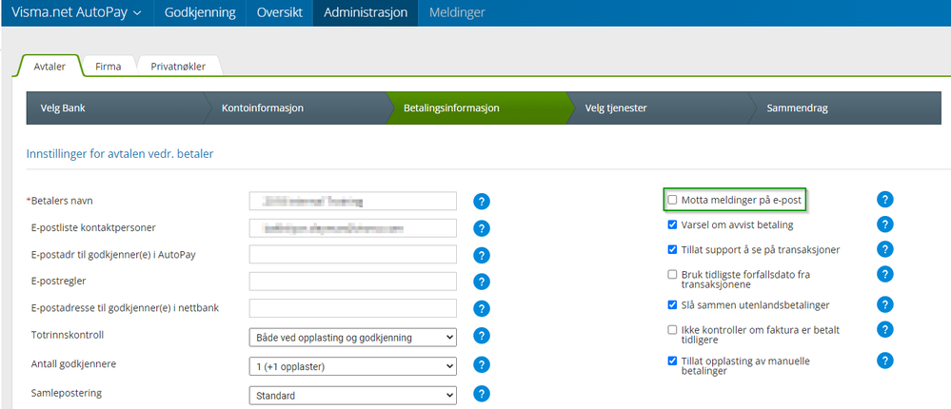Show help for Totrinnskontroll dropdown
Screen dimensions: 951x409
pyautogui.click(x=481, y=337)
